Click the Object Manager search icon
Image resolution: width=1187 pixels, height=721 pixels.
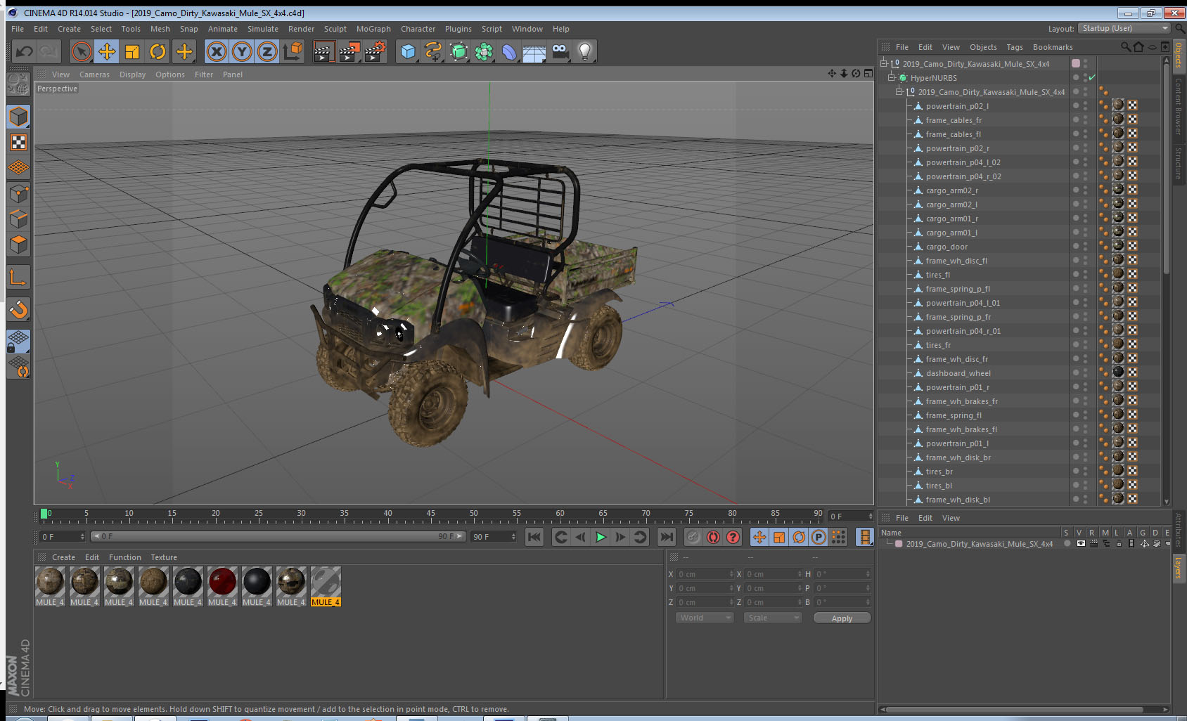[1126, 47]
